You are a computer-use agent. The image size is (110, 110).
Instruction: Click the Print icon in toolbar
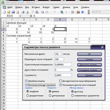click(23, 12)
